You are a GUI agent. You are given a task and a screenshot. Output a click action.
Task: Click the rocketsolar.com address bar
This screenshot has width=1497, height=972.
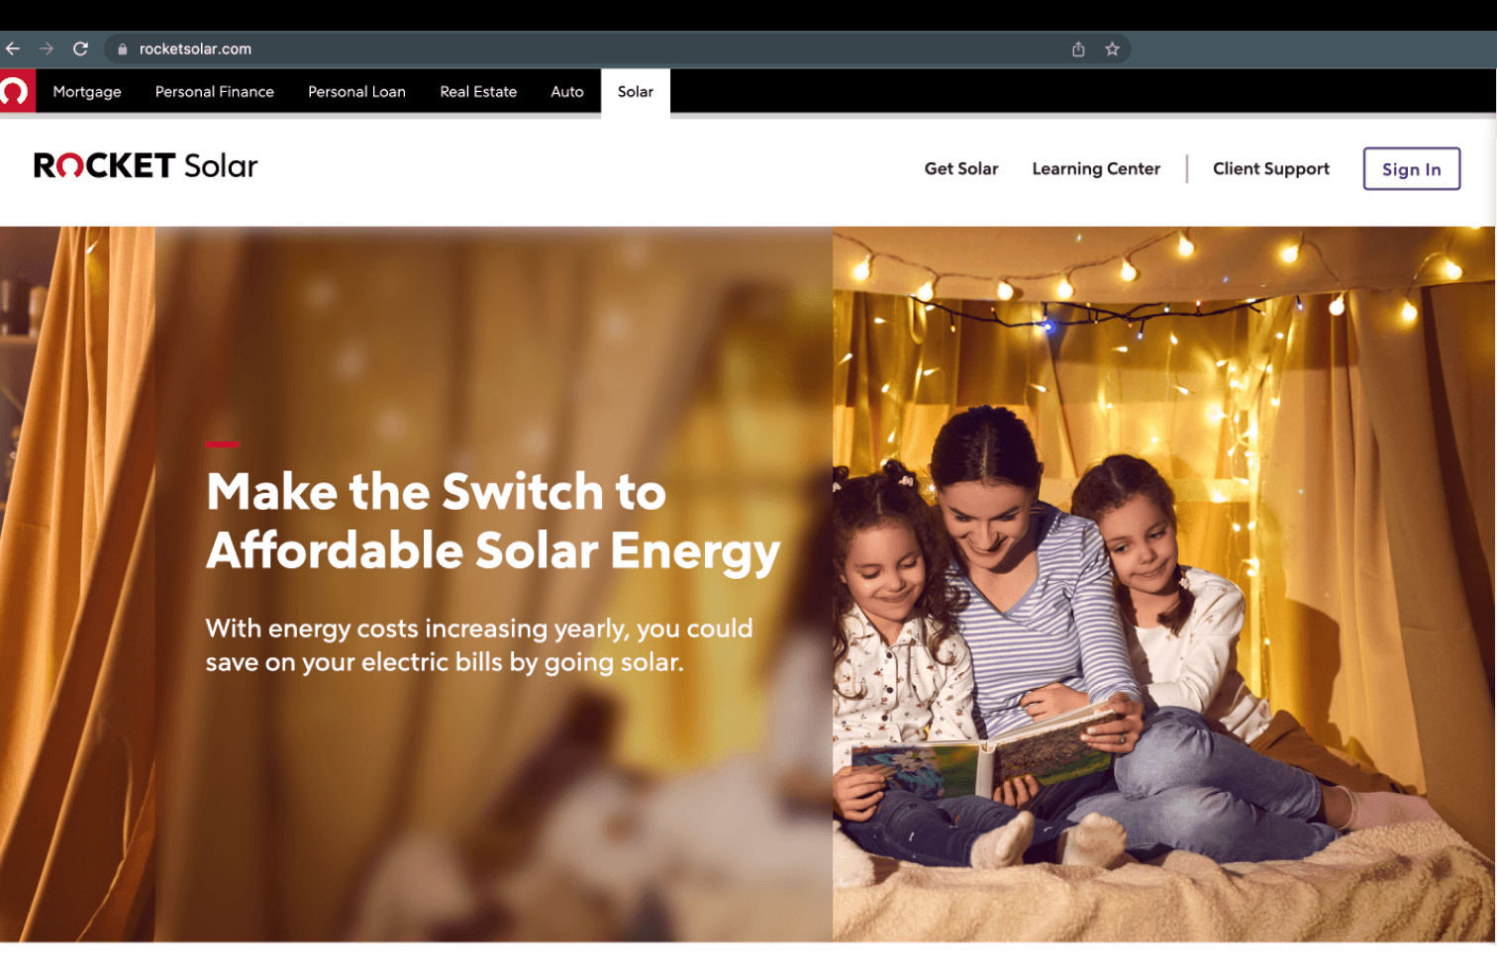tap(594, 49)
